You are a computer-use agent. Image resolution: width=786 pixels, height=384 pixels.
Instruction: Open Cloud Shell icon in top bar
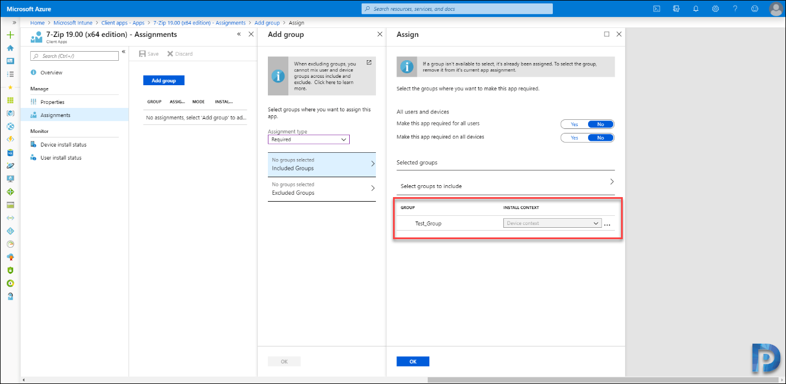click(x=656, y=9)
